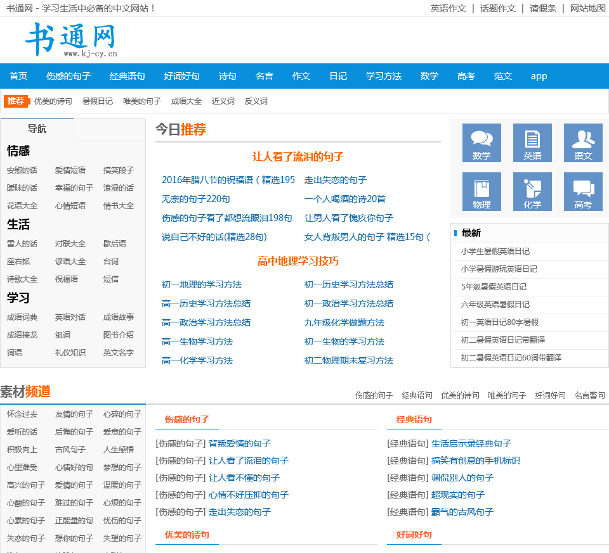Click the 数学 speech bubble icon tile
The image size is (609, 553).
point(481,143)
